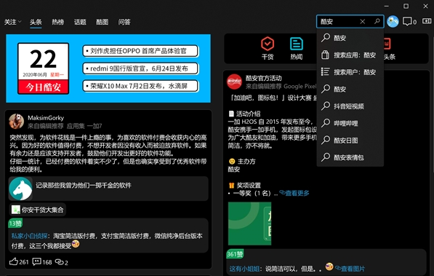Open headline 荣耀X10 Max 7月2日发布
Screen dimensions: 434x276
(x=140, y=86)
